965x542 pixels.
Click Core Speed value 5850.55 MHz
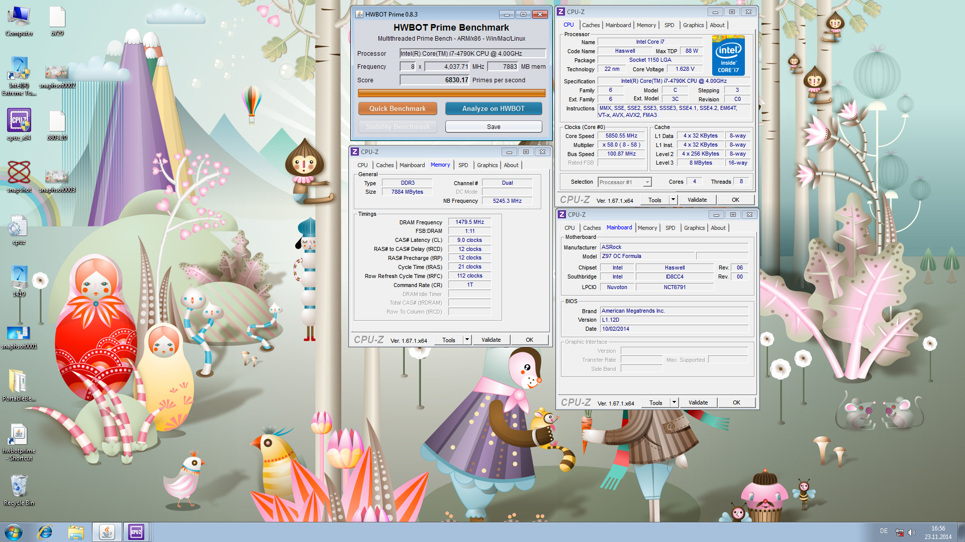(621, 136)
